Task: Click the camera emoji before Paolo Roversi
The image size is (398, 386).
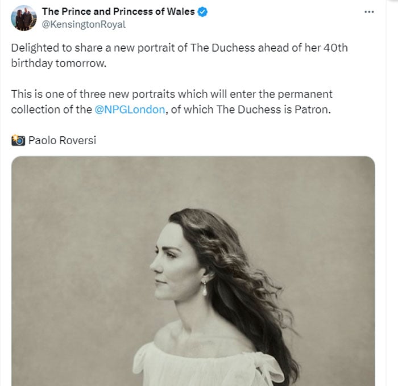Action: (18, 140)
